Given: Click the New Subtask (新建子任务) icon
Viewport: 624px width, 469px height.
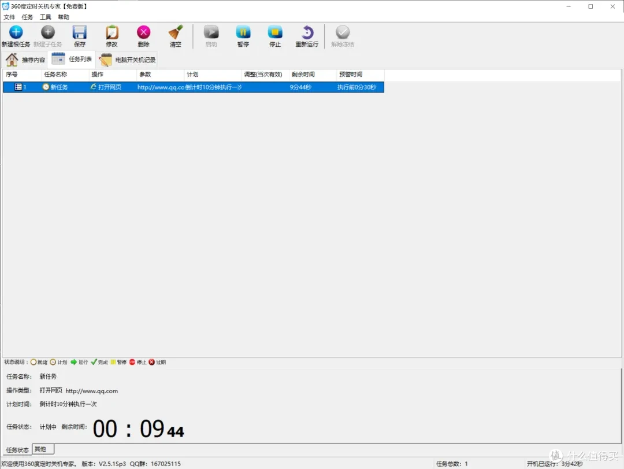Looking at the screenshot, I should (x=48, y=32).
